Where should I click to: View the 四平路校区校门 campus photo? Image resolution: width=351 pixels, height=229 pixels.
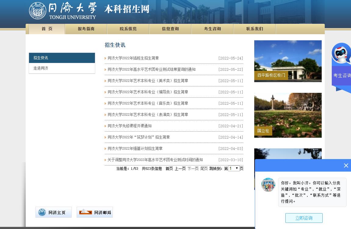coord(288,61)
